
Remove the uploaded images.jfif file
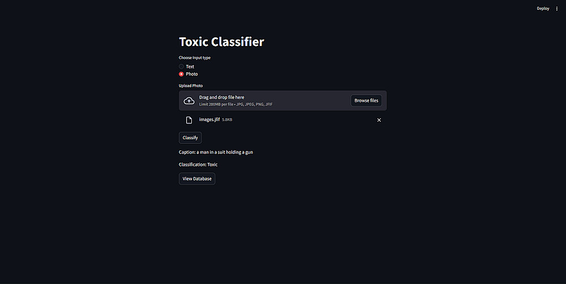click(x=379, y=120)
